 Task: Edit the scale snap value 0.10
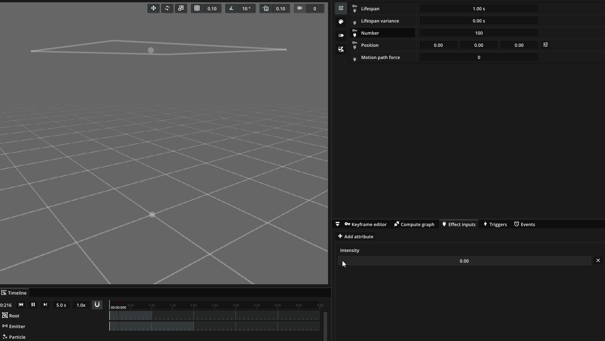(281, 8)
